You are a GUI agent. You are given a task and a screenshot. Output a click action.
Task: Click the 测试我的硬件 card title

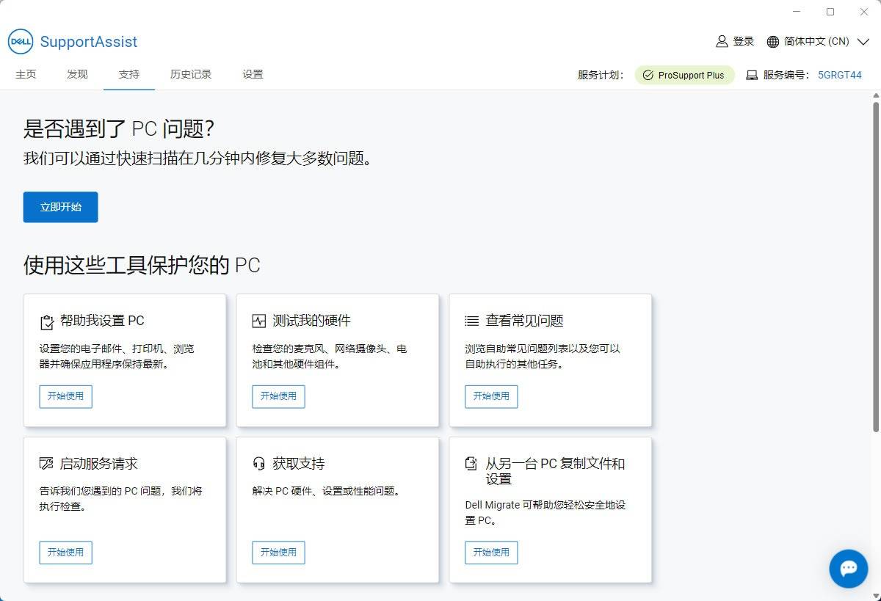coord(311,321)
